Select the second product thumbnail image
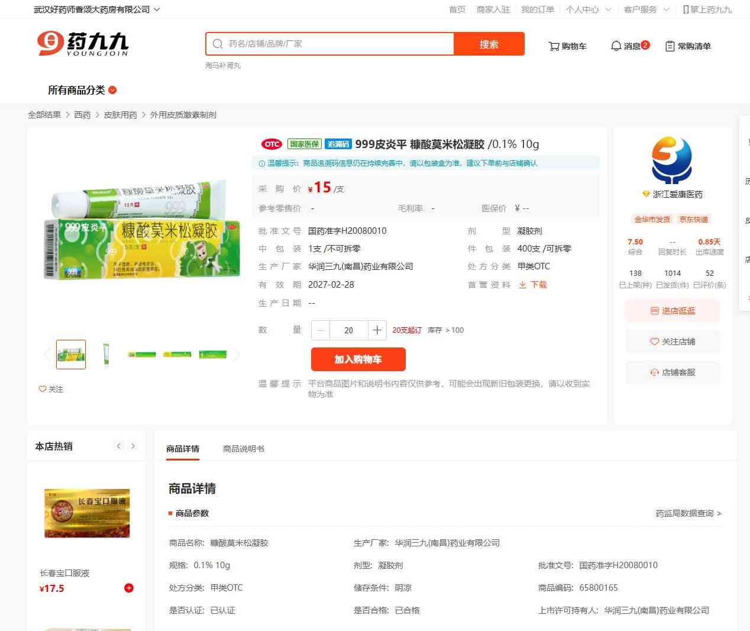Screen dimensions: 750x631 (106, 355)
